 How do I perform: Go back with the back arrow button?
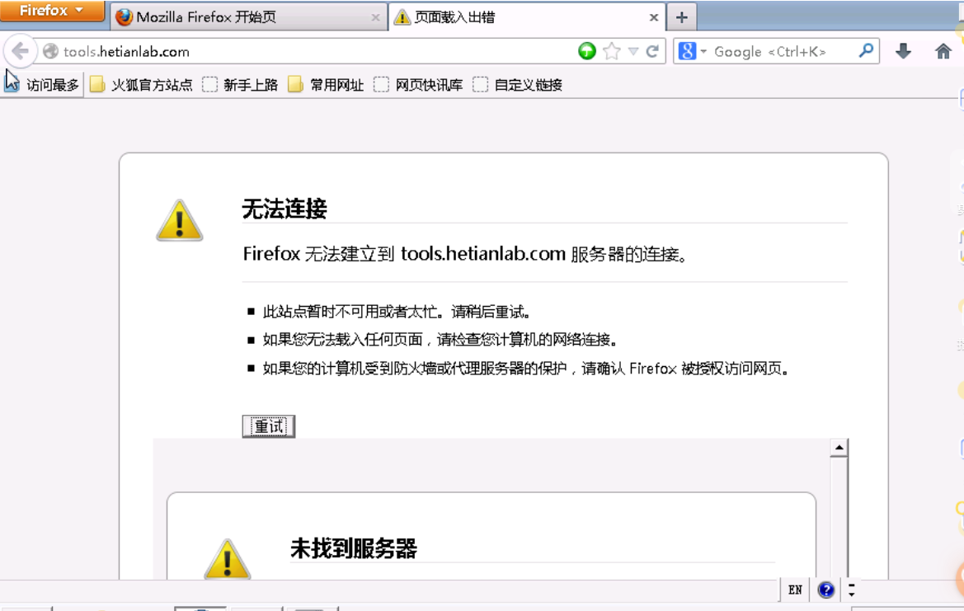(21, 51)
